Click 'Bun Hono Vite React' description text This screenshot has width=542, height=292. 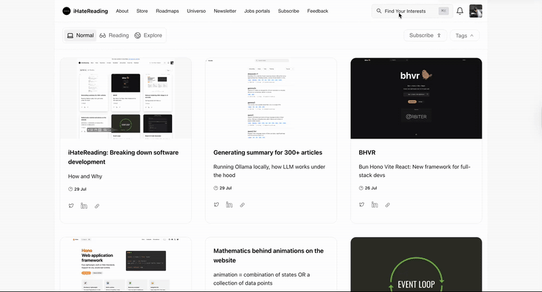tap(415, 171)
